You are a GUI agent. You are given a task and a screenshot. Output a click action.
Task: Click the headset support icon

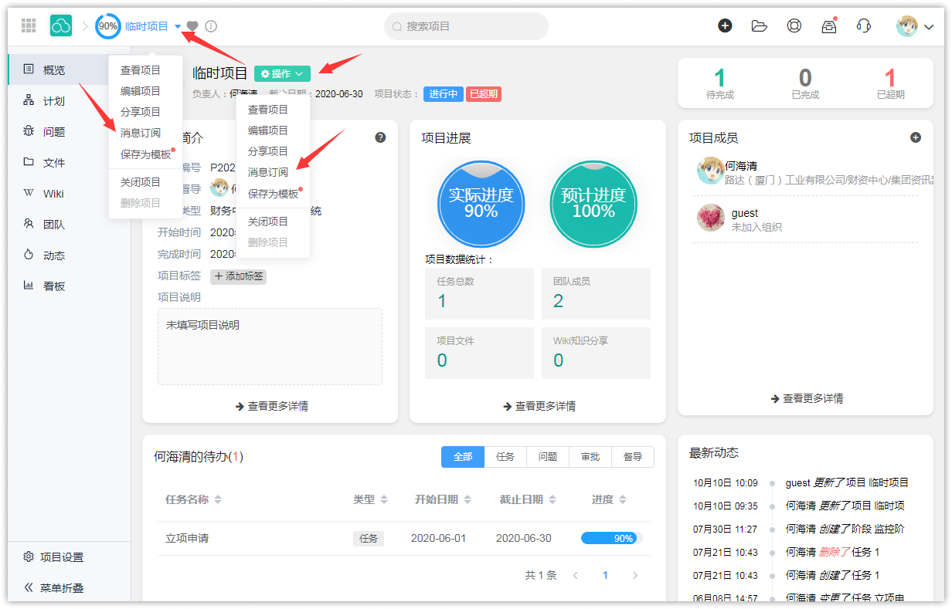click(864, 26)
